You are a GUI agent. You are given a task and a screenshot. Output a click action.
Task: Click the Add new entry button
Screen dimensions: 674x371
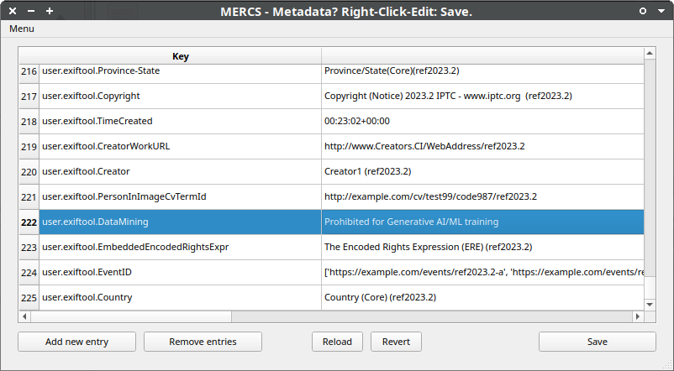(77, 342)
